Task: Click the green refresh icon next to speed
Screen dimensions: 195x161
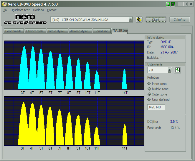Action: tap(178, 70)
